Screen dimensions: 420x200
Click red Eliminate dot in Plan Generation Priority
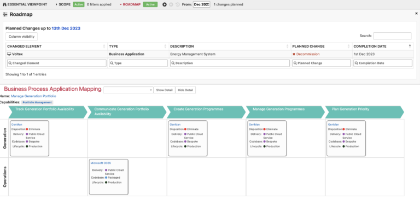[x=343, y=129]
